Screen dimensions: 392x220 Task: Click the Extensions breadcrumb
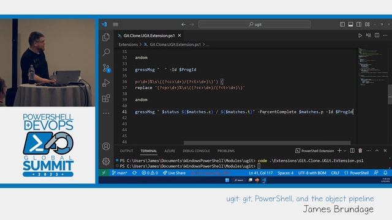[x=128, y=45]
